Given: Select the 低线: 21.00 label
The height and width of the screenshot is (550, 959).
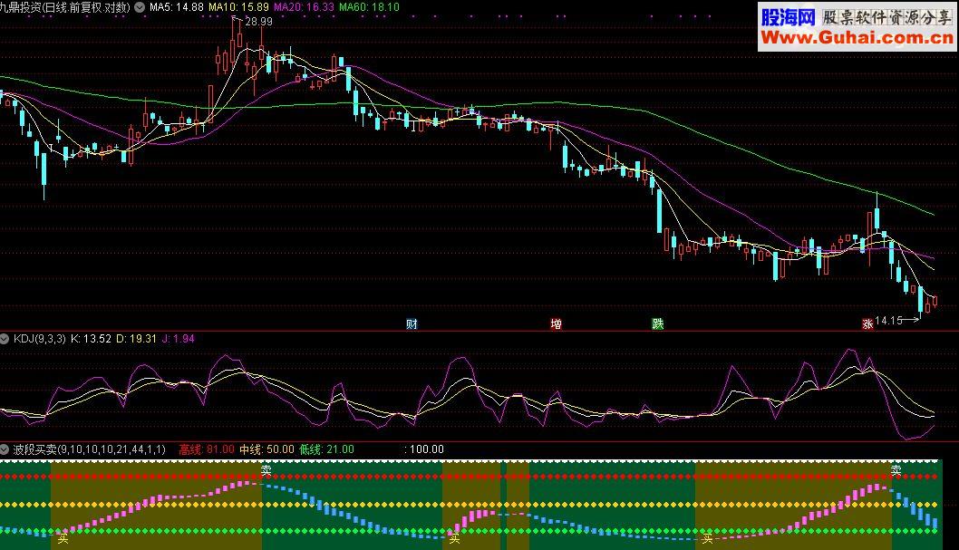Looking at the screenshot, I should click(x=326, y=449).
